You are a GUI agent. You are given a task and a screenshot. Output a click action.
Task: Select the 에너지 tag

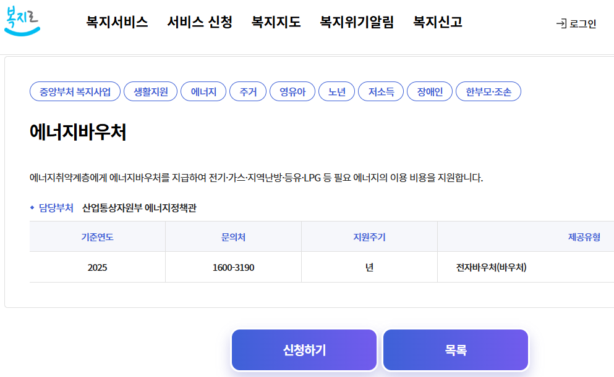203,91
